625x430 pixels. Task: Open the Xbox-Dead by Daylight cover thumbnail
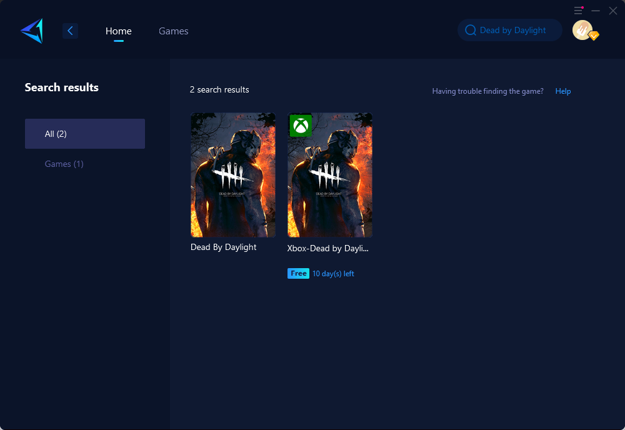tap(329, 175)
